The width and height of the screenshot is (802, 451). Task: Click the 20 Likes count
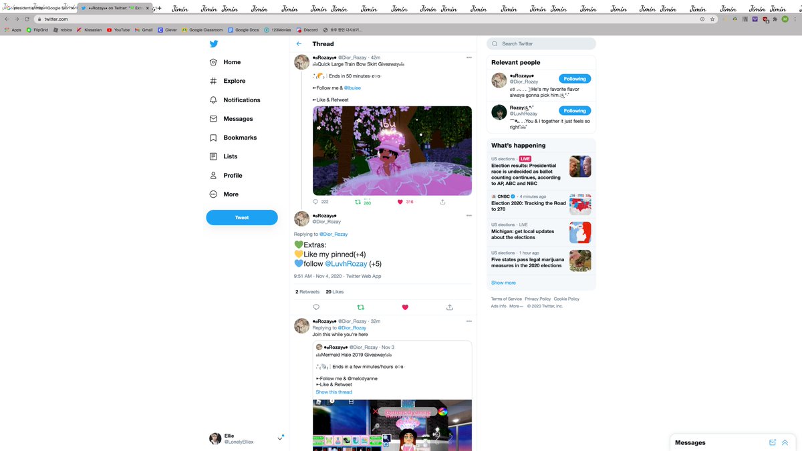pyautogui.click(x=334, y=292)
